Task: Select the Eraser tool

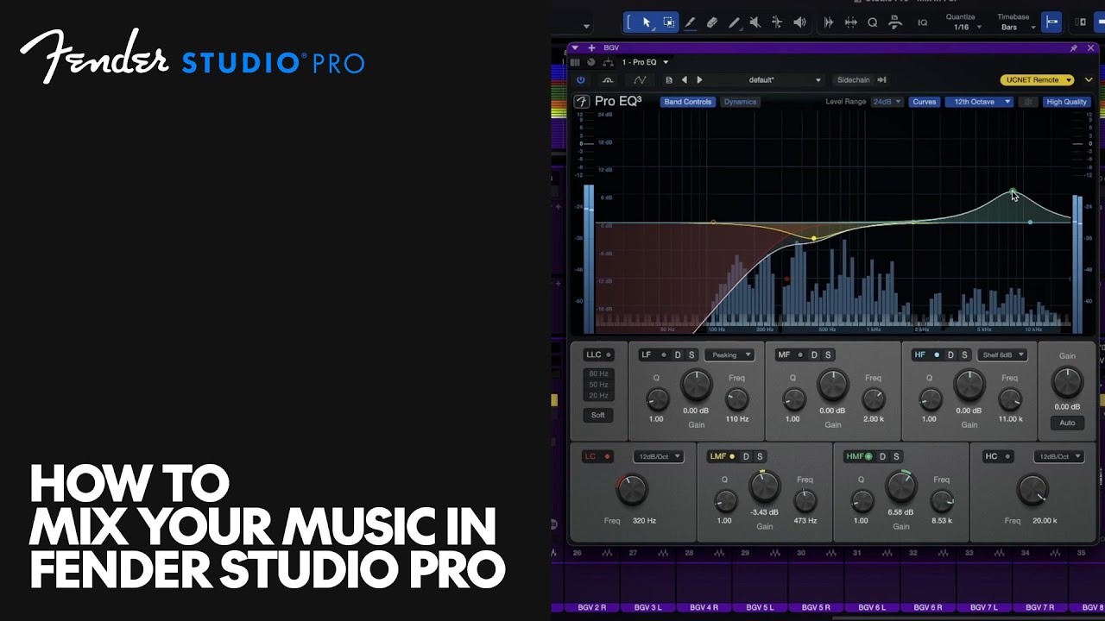Action: [x=712, y=22]
